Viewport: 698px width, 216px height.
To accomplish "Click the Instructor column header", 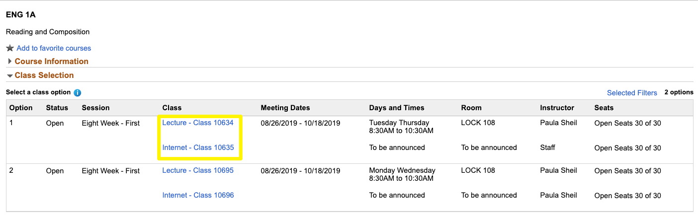I will (557, 108).
